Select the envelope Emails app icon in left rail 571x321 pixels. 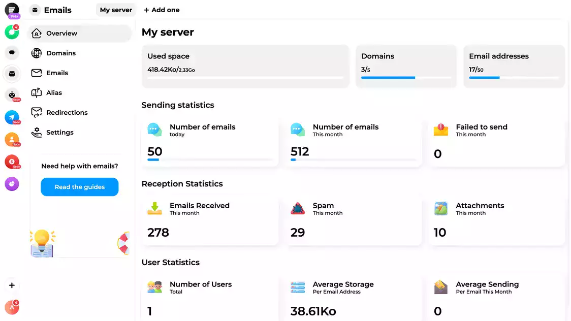click(x=12, y=74)
